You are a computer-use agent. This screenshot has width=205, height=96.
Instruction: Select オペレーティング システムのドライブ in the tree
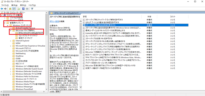click(30, 33)
